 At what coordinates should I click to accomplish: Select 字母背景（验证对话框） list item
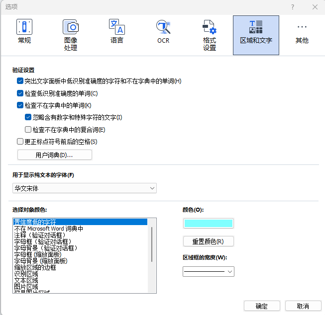point(81,248)
